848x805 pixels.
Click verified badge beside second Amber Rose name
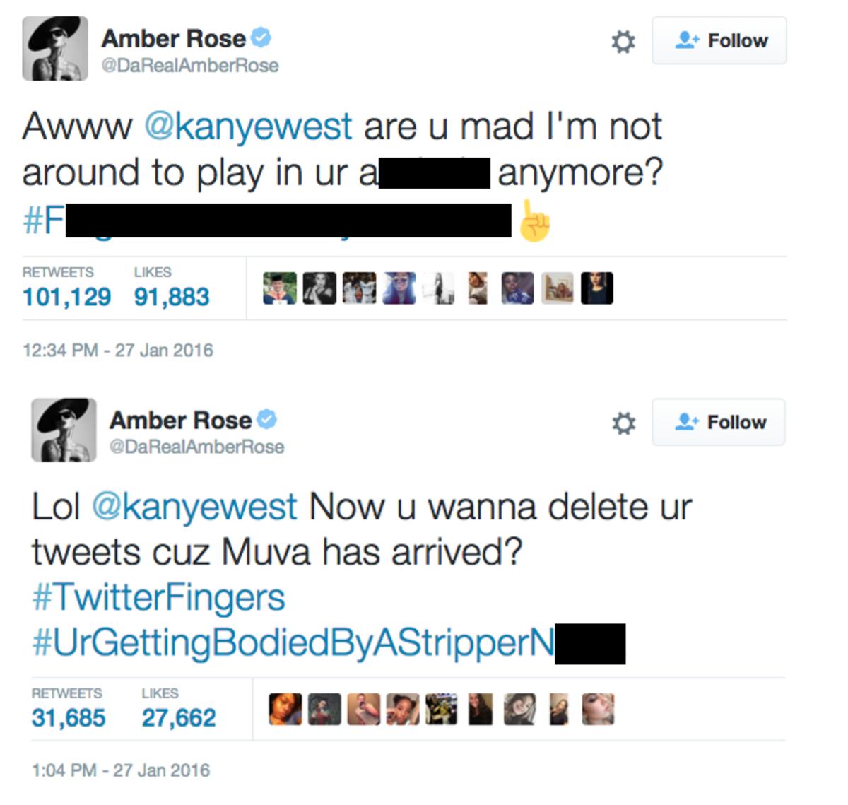[x=266, y=419]
